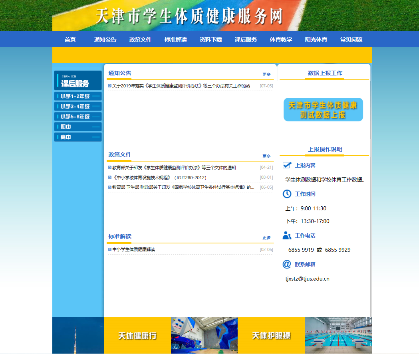
Task: Click the swimming pool photo thumbnail
Action: pos(338,335)
